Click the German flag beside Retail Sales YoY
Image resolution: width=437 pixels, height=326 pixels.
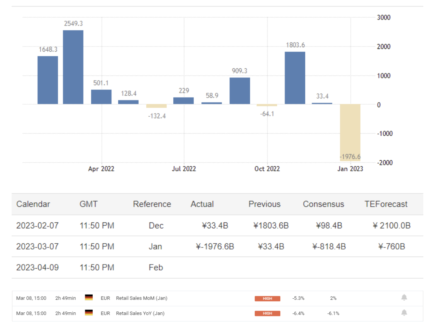click(89, 313)
